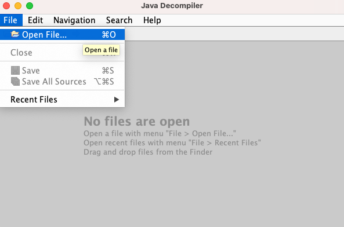The image size is (344, 227).
Task: Click the 'Open a file' tooltip
Action: (x=101, y=50)
